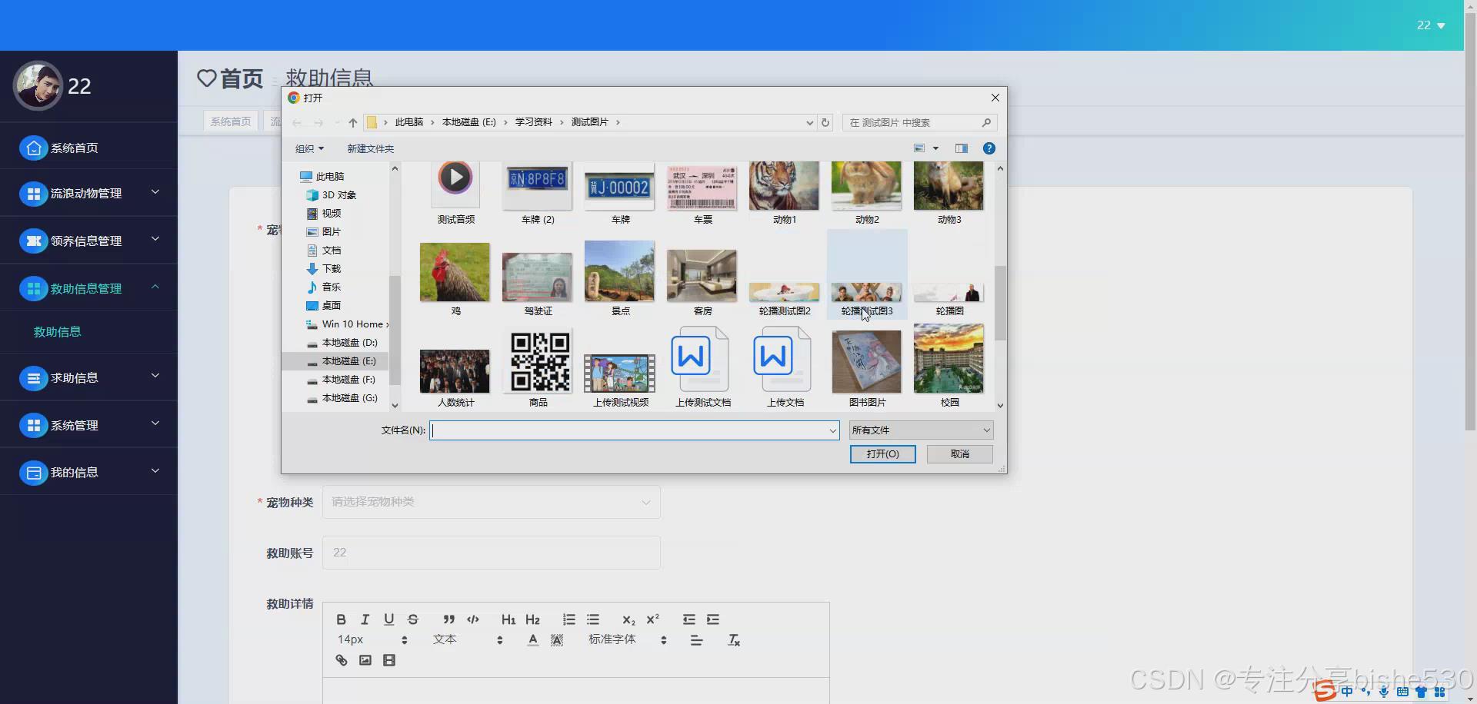1477x704 pixels.
Task: Apply heading H2 in the editor
Action: tap(532, 619)
